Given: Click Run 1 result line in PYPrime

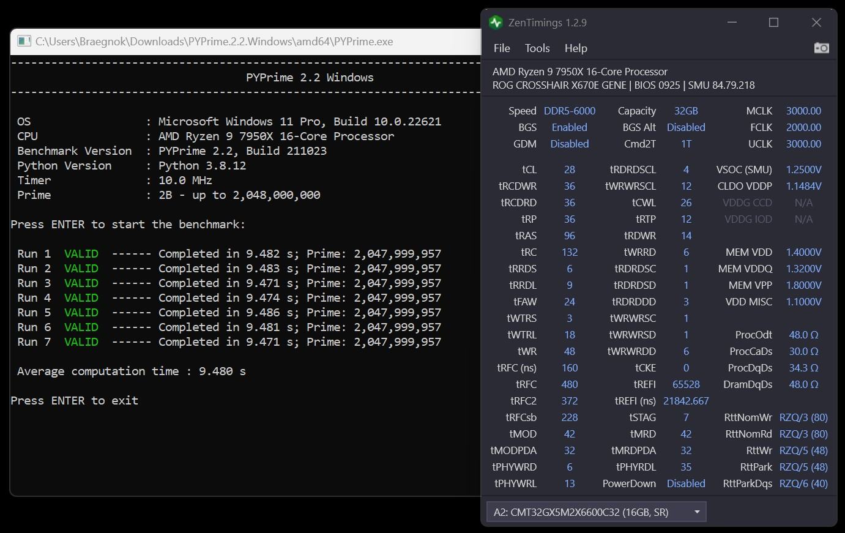Looking at the screenshot, I should 229,253.
